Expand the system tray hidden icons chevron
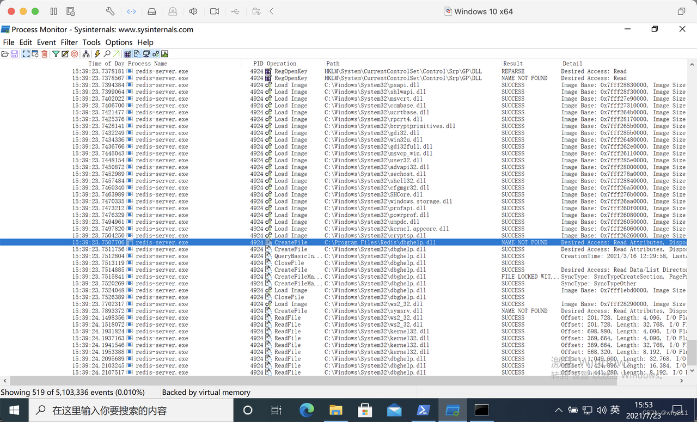The height and width of the screenshot is (422, 697). click(x=559, y=410)
